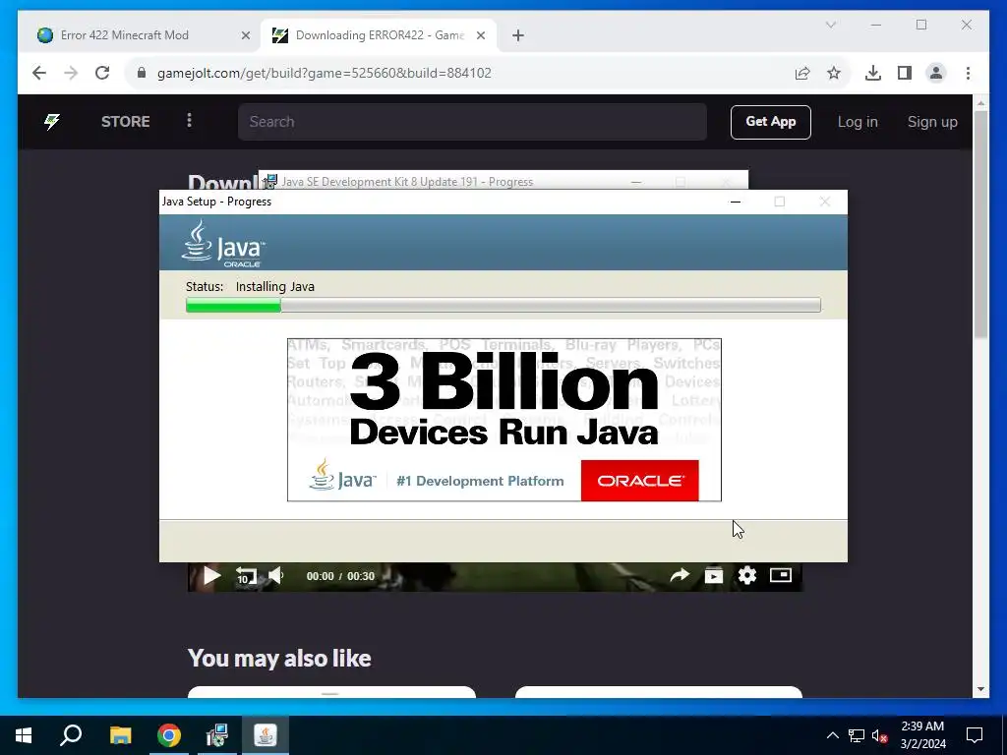Viewport: 1007px width, 755px height.
Task: Share the video using the arrow icon
Action: pyautogui.click(x=680, y=575)
